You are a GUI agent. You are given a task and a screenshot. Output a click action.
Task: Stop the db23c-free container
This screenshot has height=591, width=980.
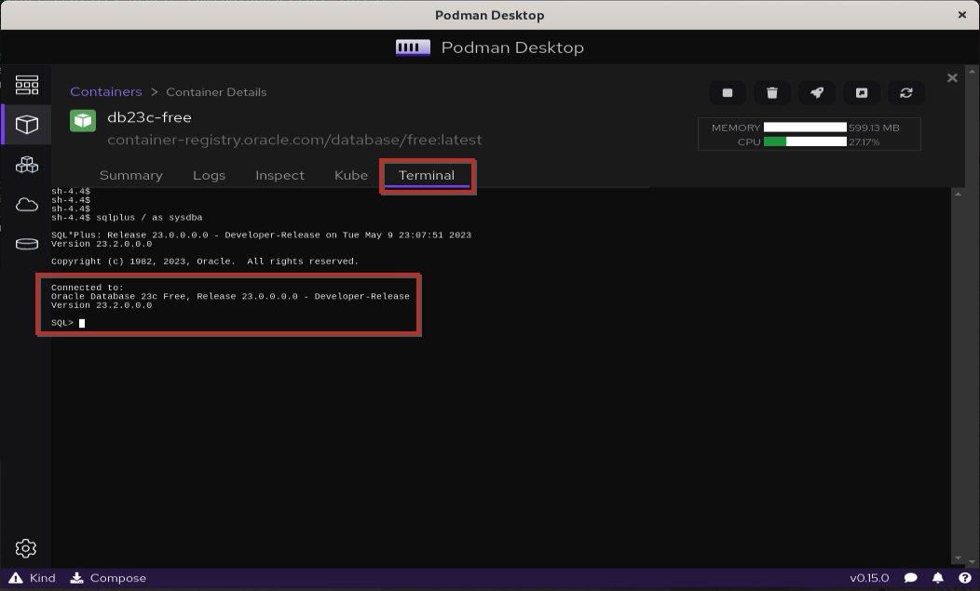click(x=727, y=92)
